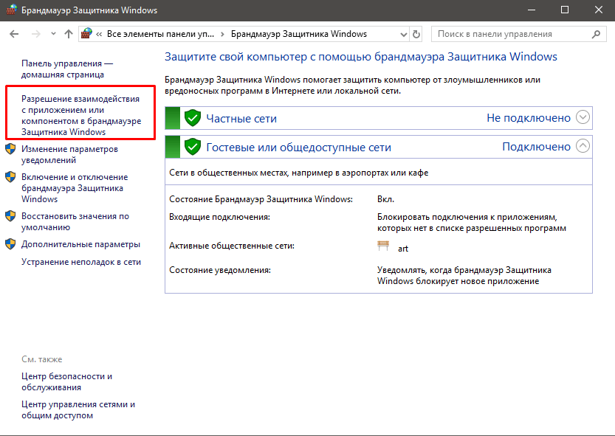
Task: Open 'Дополнительные параметры' link
Action: coord(80,244)
